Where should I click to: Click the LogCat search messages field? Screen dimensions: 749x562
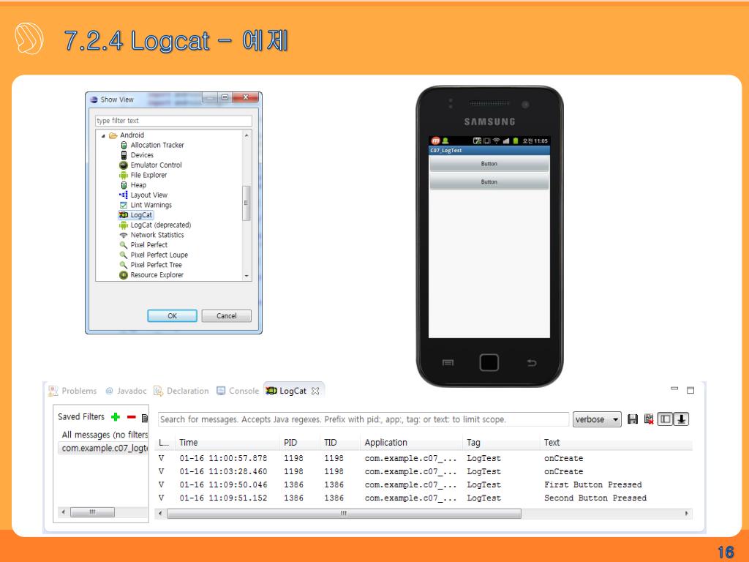[x=363, y=419]
